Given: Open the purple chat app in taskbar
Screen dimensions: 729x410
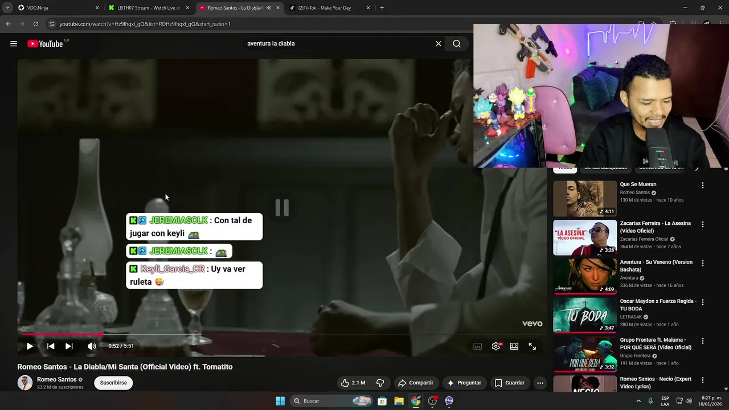Looking at the screenshot, I should click(x=449, y=401).
